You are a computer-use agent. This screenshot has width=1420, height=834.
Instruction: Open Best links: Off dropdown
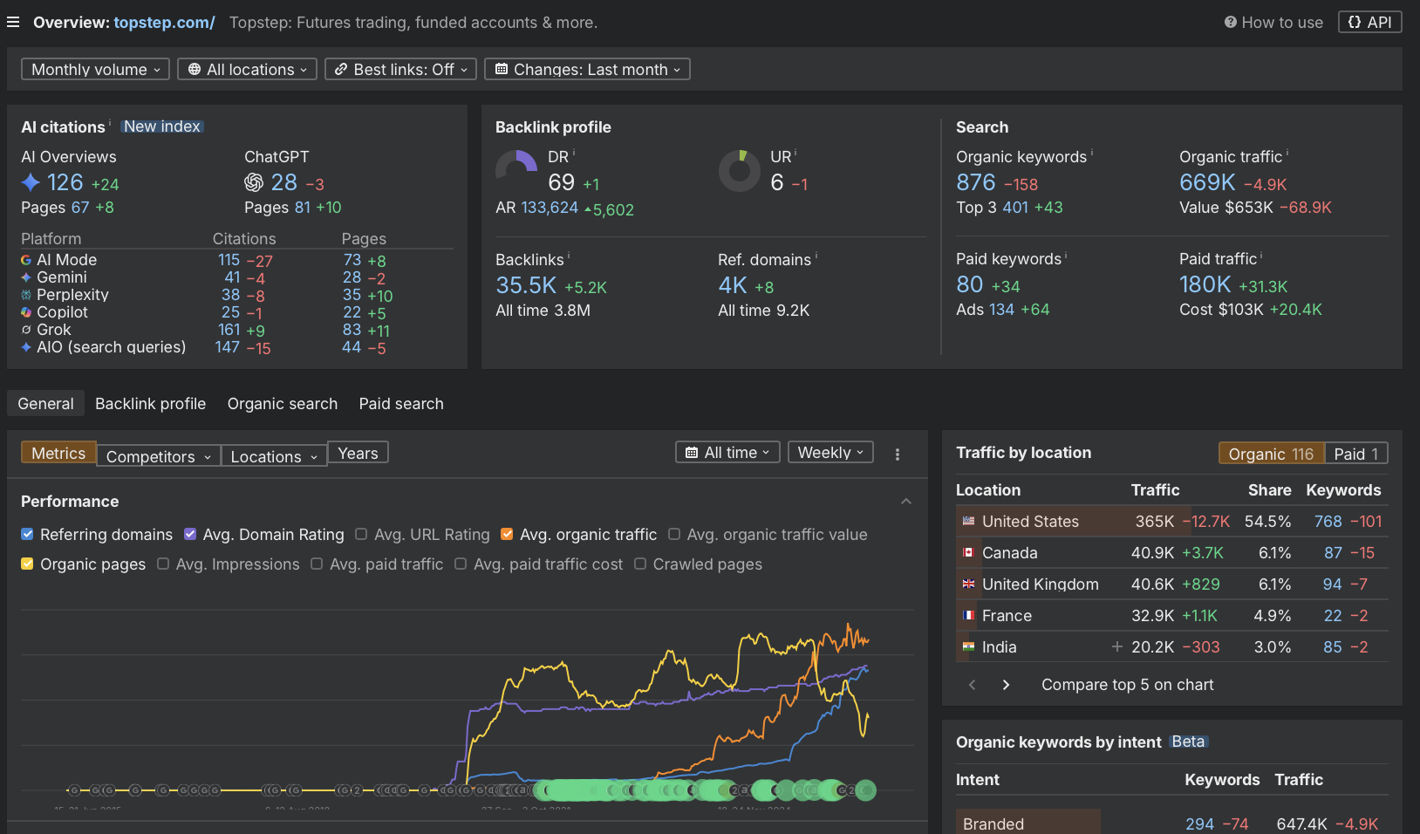400,69
